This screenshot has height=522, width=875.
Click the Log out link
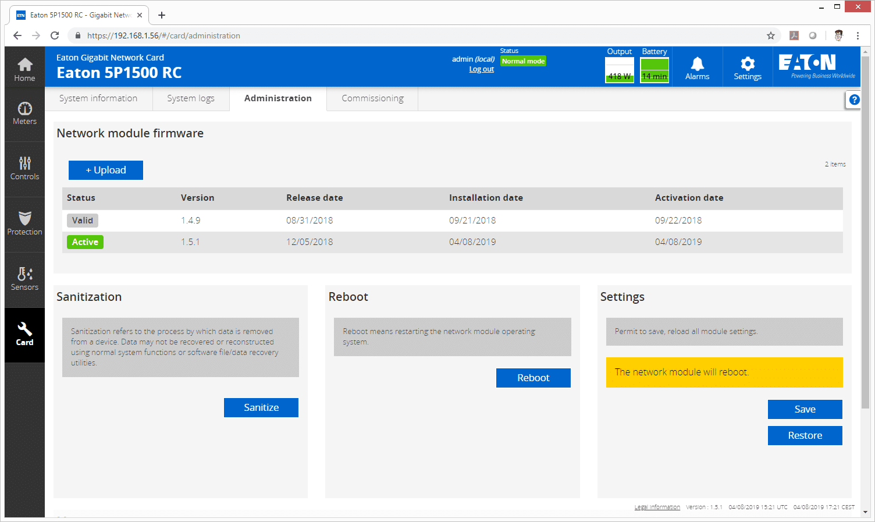[482, 69]
